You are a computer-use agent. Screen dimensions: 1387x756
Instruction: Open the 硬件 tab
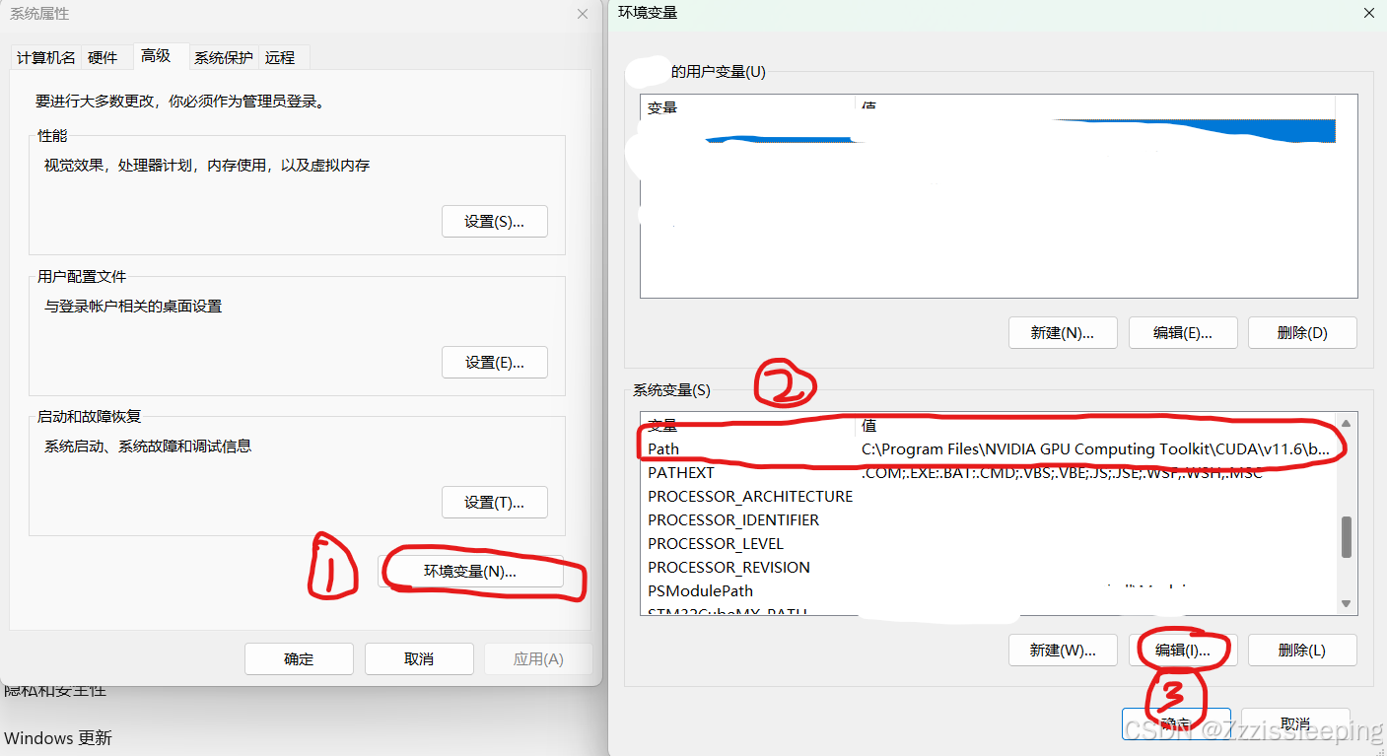(103, 57)
